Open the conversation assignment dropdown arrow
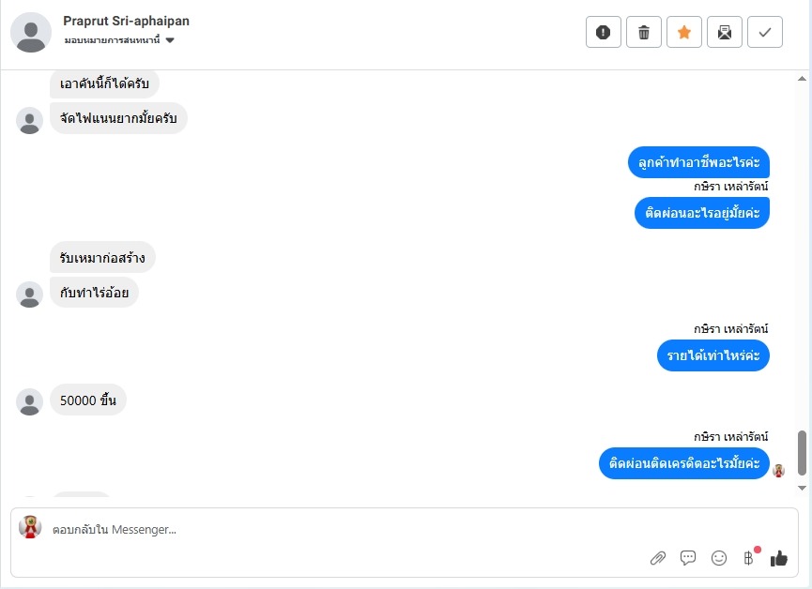The width and height of the screenshot is (812, 589). pos(170,40)
